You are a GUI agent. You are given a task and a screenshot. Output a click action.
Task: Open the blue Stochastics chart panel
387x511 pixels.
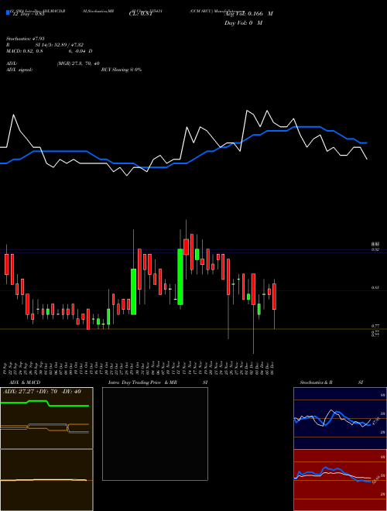(340, 418)
